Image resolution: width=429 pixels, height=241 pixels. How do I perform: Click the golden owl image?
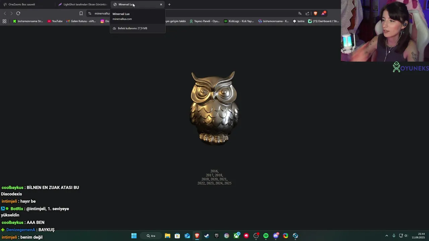[x=214, y=108]
